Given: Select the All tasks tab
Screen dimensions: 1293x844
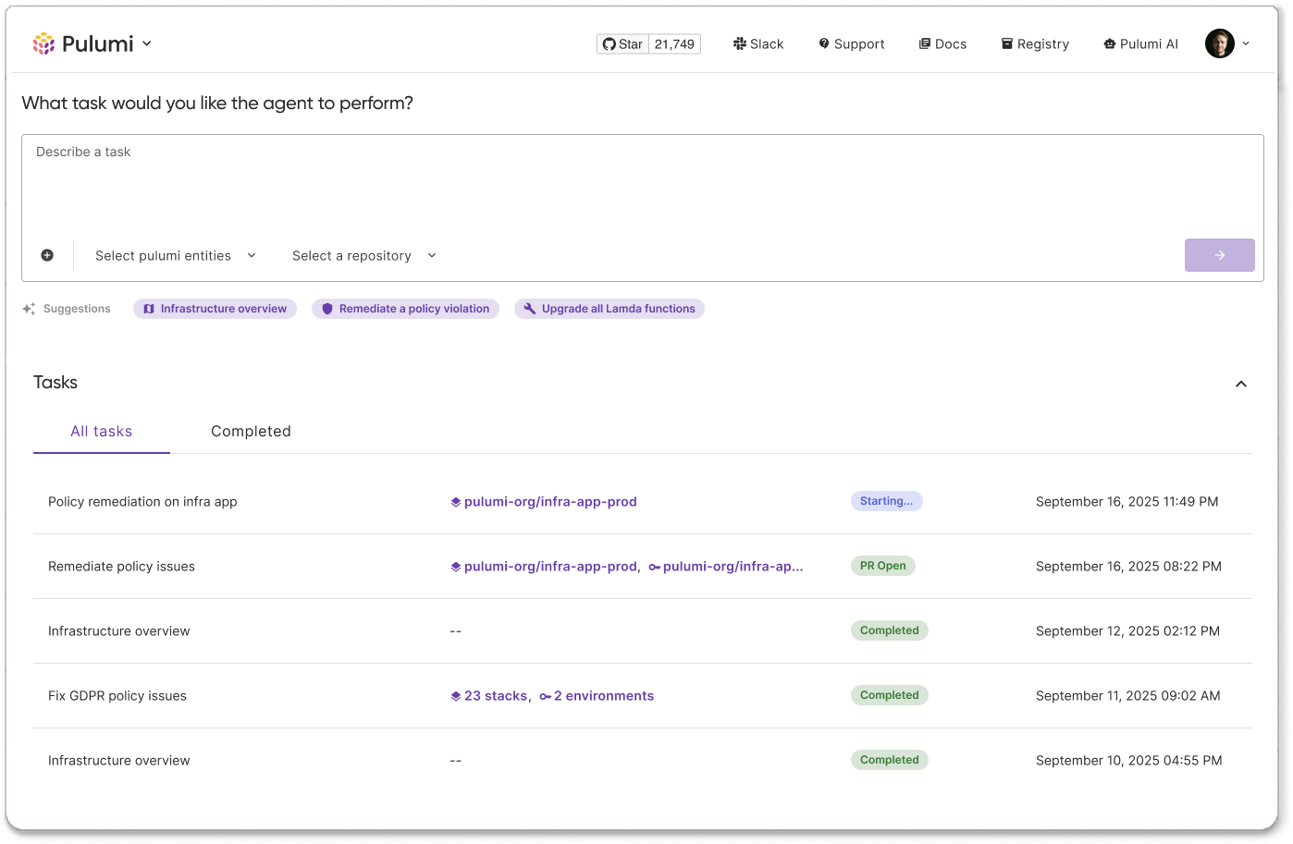Looking at the screenshot, I should (102, 431).
